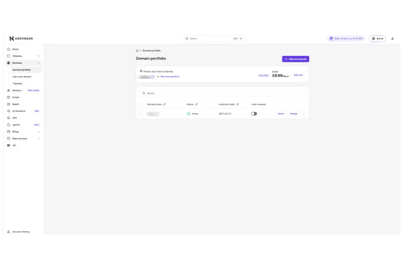
Task: Open the domain row three-dot menu
Action: click(304, 114)
